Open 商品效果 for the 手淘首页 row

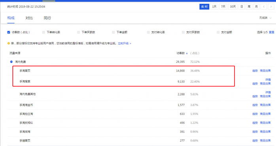tap(265, 71)
